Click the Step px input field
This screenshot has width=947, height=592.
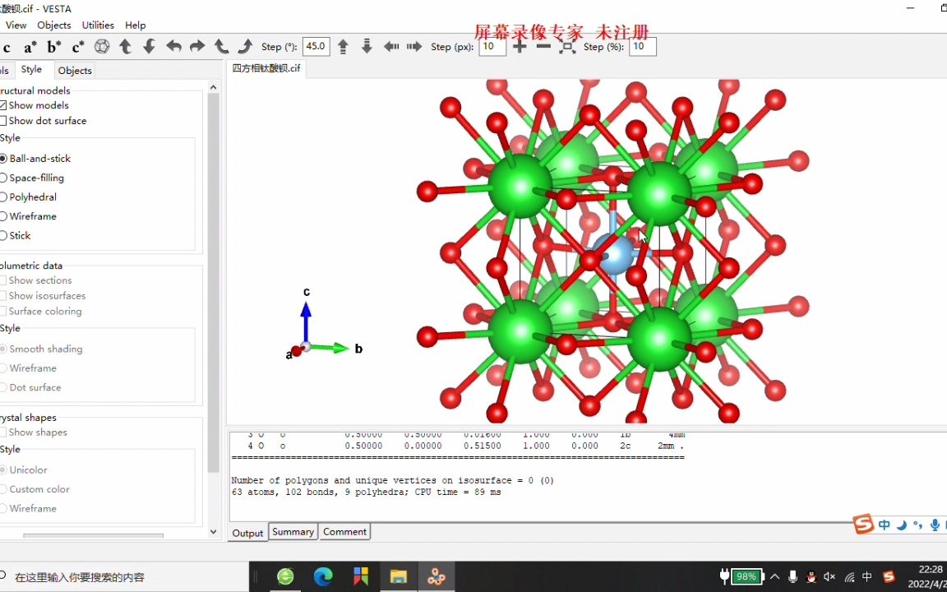(x=492, y=47)
